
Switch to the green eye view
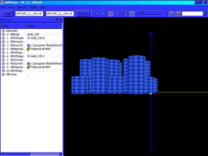(x=104, y=14)
